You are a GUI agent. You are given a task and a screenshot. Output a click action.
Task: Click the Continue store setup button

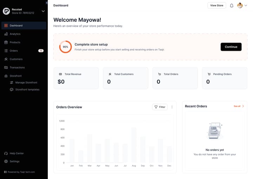click(x=231, y=47)
